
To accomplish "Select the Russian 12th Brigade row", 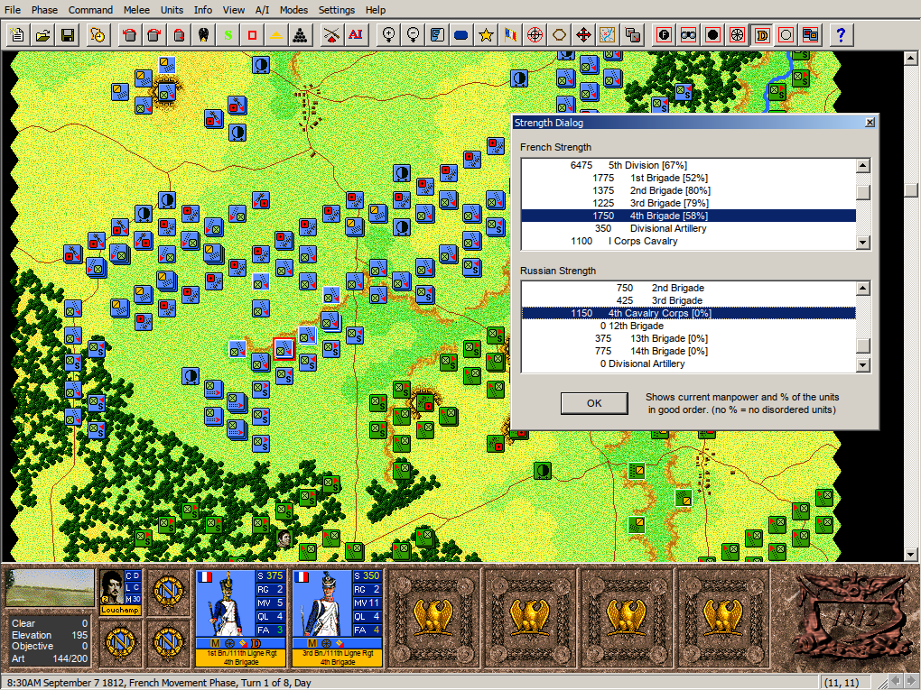I will click(x=688, y=326).
